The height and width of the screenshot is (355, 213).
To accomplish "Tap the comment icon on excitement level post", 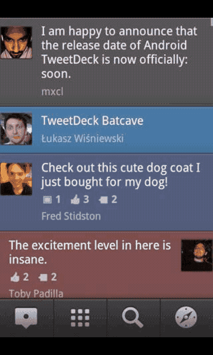I will [x=43, y=278].
